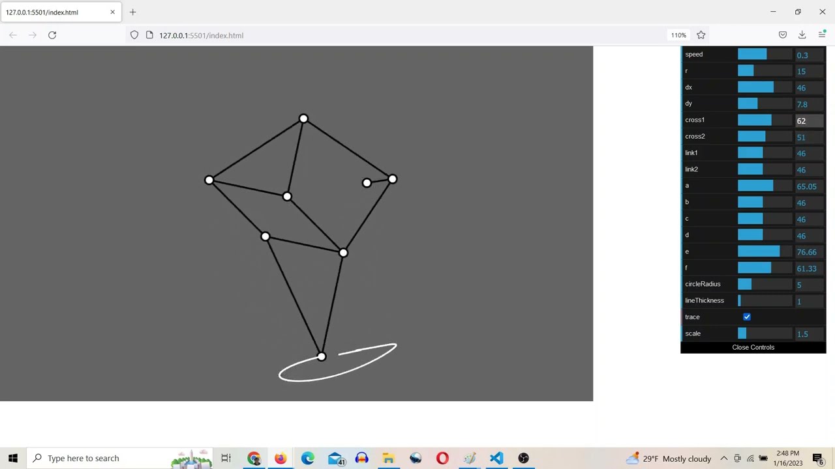Open the clock showing 2:48 PM
The image size is (835, 469).
coord(787,458)
